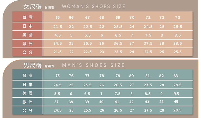
Task: Click Taiwan size 70 in women's table
Action: [132, 17]
